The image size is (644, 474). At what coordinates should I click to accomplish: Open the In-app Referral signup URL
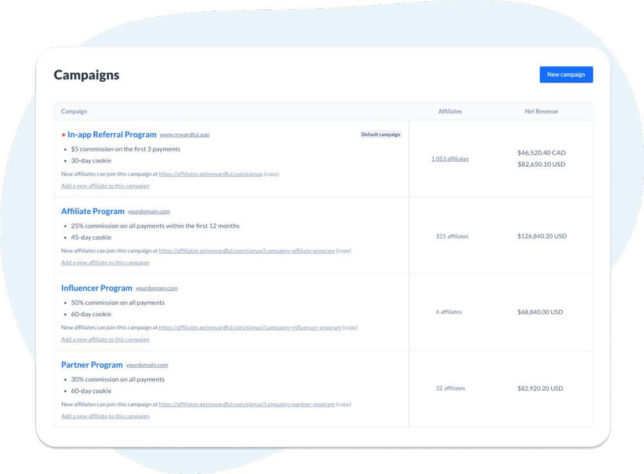click(211, 174)
